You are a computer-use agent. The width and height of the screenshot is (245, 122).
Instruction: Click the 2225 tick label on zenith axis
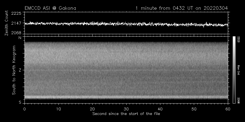click(16, 13)
